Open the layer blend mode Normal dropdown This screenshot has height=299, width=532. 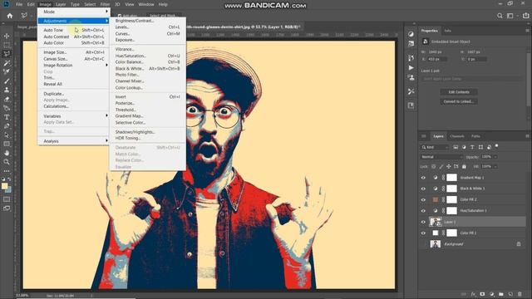[x=441, y=157]
